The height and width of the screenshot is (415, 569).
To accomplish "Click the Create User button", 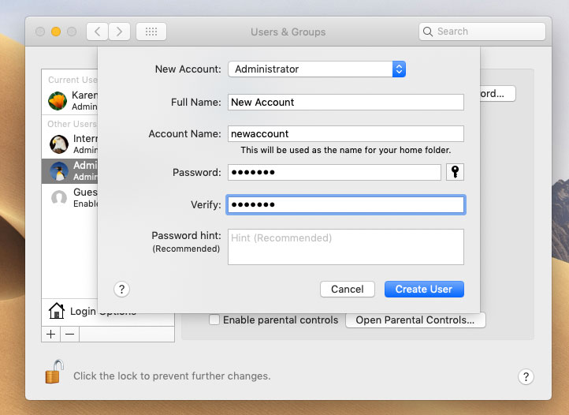I will tap(424, 290).
